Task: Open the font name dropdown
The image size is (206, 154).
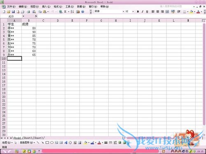Action: pos(123,11)
